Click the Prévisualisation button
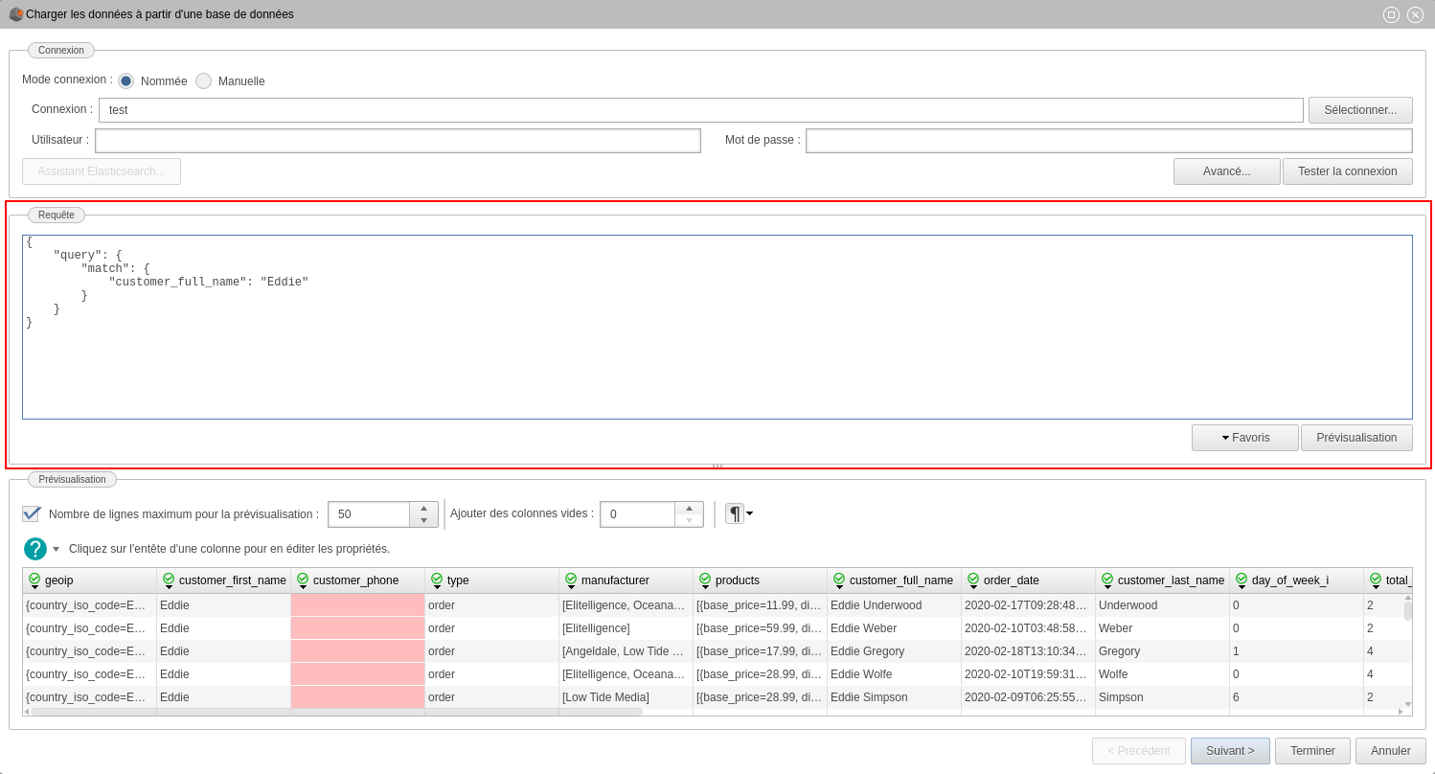Image resolution: width=1435 pixels, height=774 pixels. click(1356, 438)
